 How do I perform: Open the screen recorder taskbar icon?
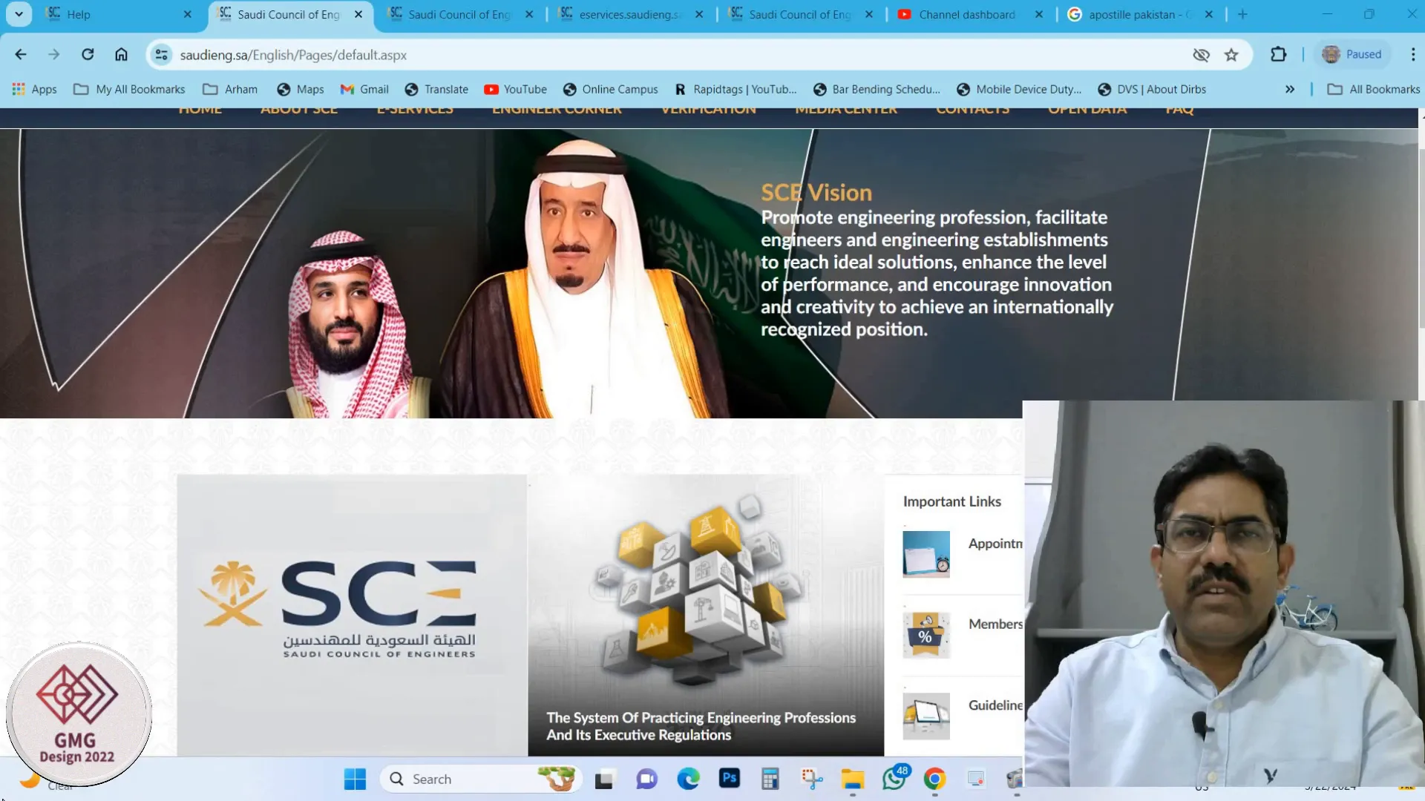[975, 779]
